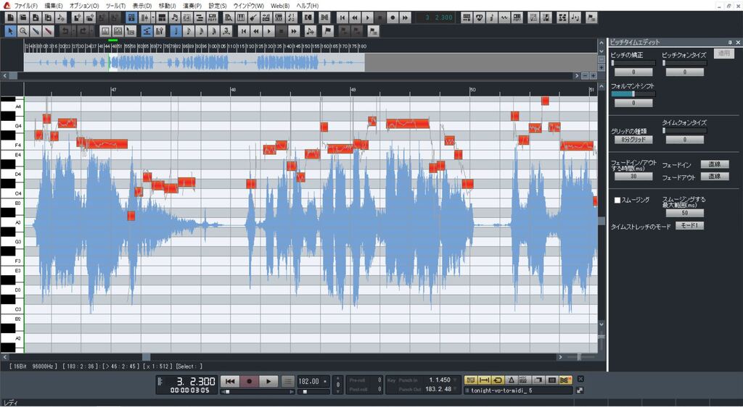Adjust the ピッチの補正 slider
Screen dimensions: 743x407
click(633, 63)
